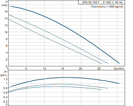The height and width of the screenshot is (106, 133).
Task: Click the P1 power axis label
Action: coord(3,74)
